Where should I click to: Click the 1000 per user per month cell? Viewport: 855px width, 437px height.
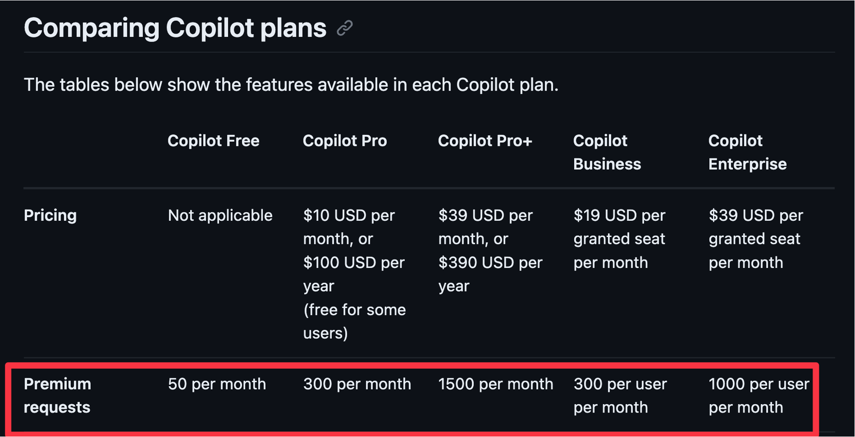(759, 395)
